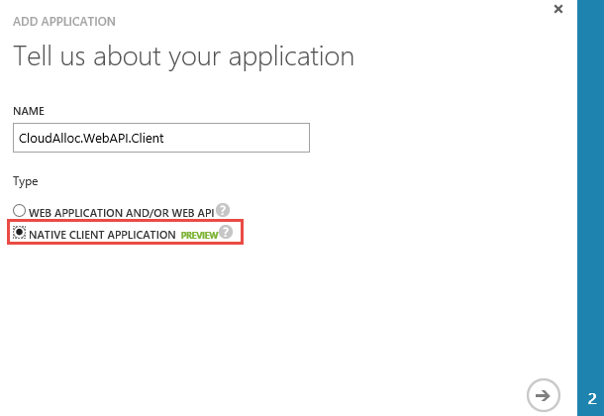
Task: Click the ADD APPLICATION title text
Action: (x=64, y=21)
